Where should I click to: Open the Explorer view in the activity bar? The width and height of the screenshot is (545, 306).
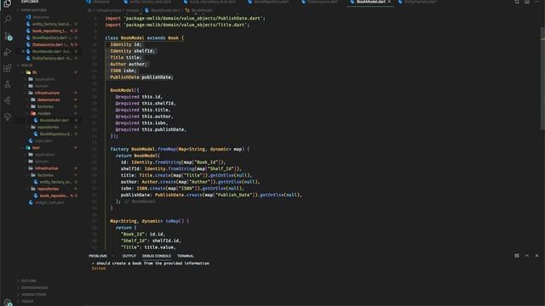pos(8,3)
